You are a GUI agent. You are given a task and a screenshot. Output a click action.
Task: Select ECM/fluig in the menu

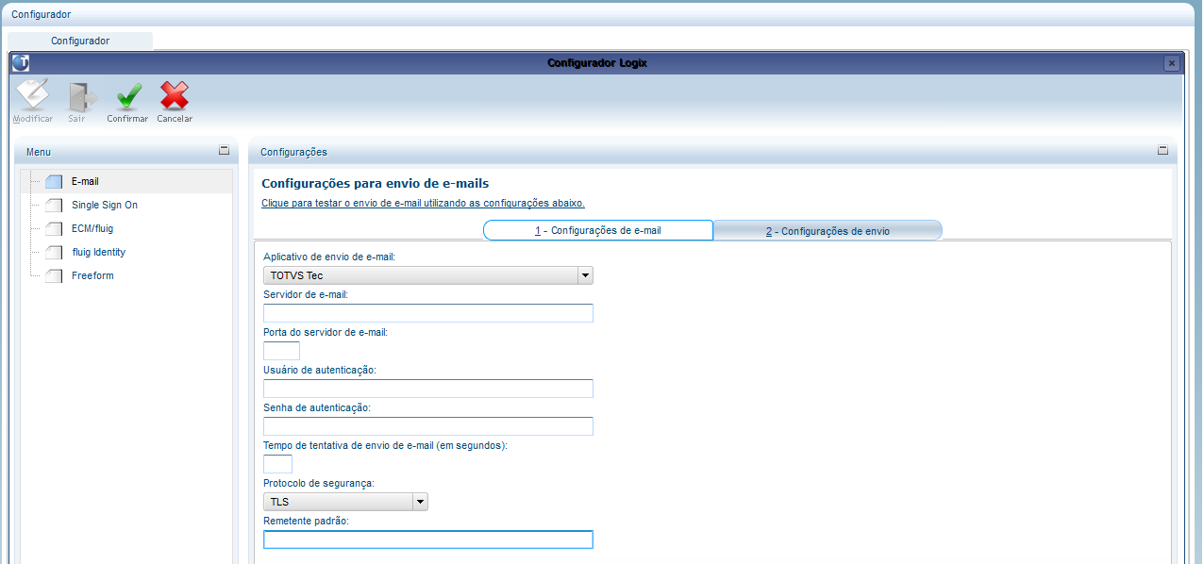92,228
